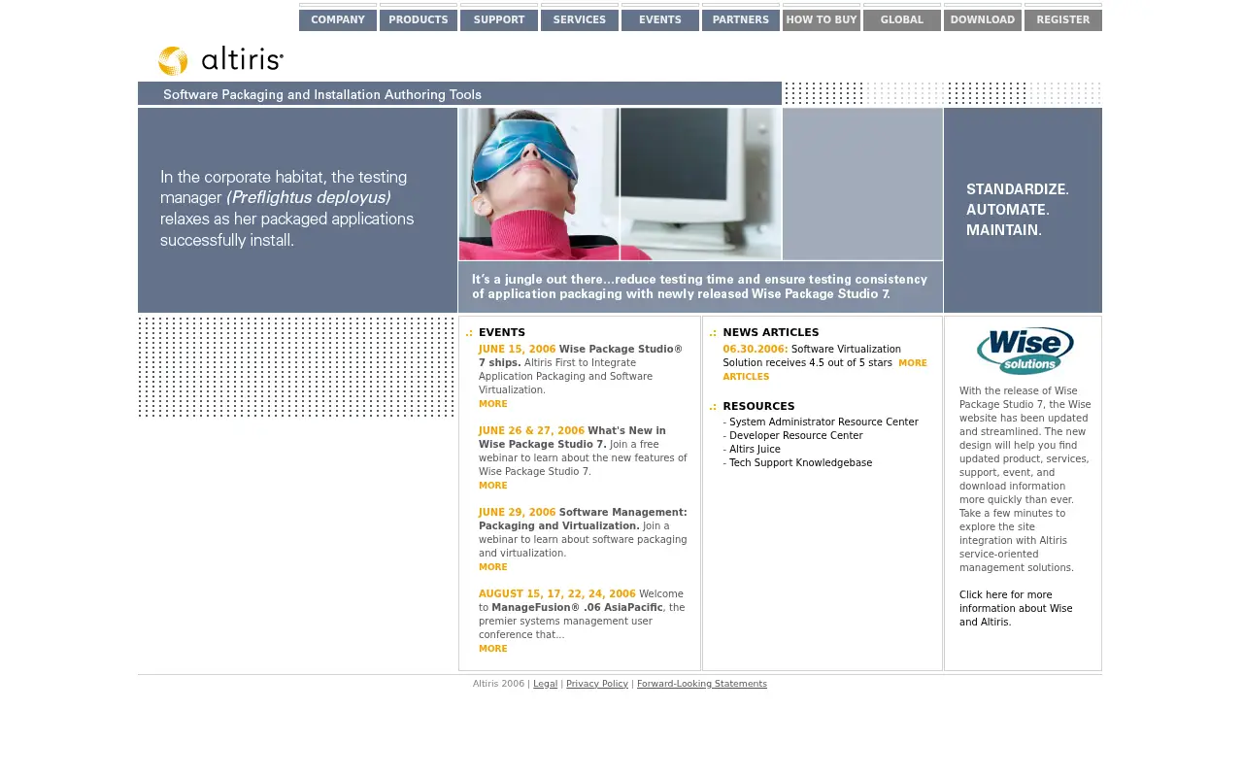Go to the DOWNLOAD page

click(x=983, y=20)
